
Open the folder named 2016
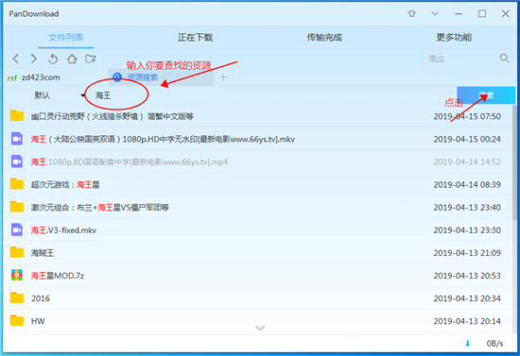pyautogui.click(x=41, y=298)
